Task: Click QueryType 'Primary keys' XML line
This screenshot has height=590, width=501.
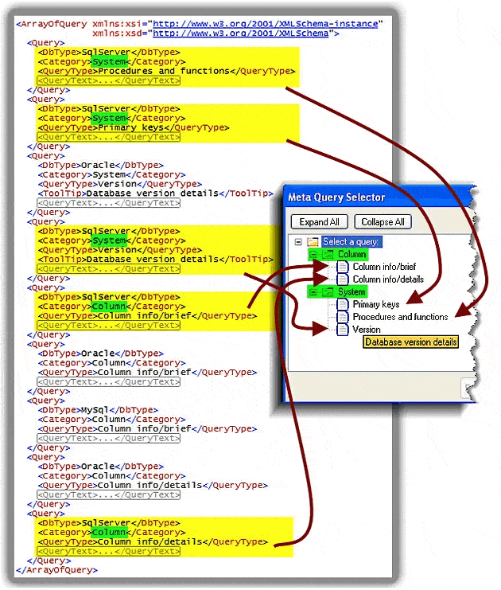Action: click(134, 127)
